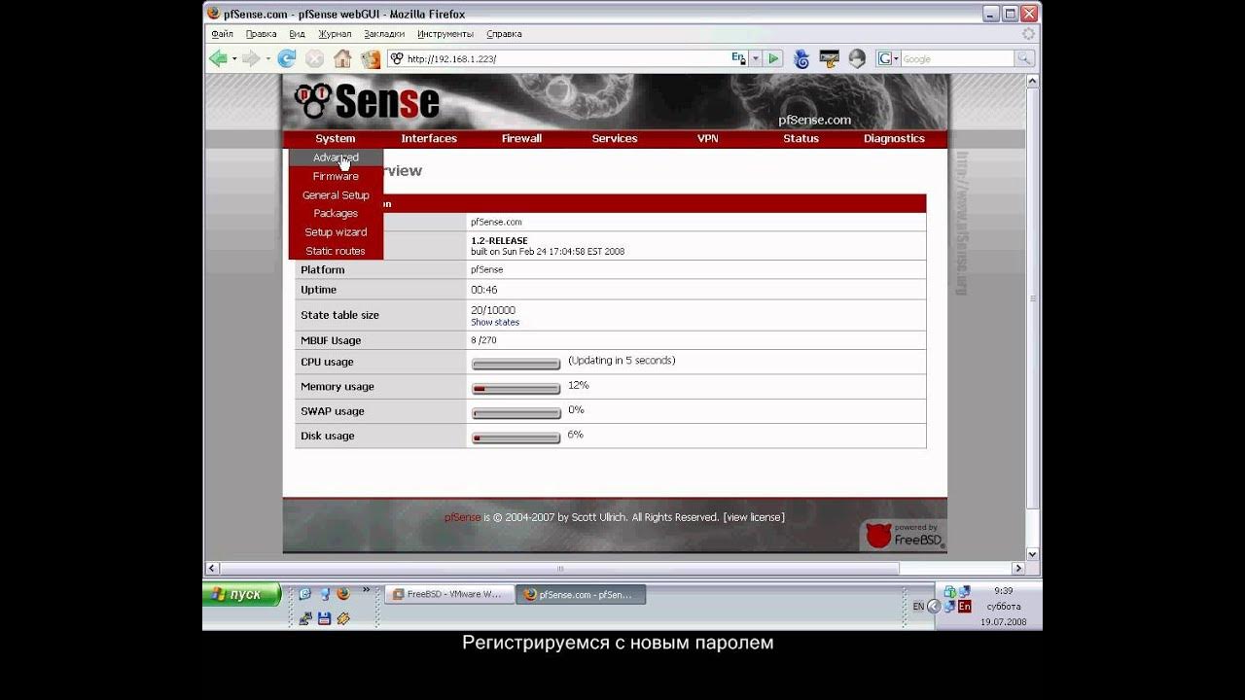
Task: Click the search magnifier button
Action: pyautogui.click(x=1024, y=59)
